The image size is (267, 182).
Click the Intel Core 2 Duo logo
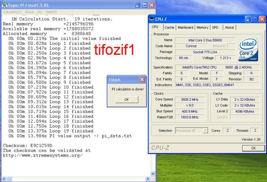point(248,49)
